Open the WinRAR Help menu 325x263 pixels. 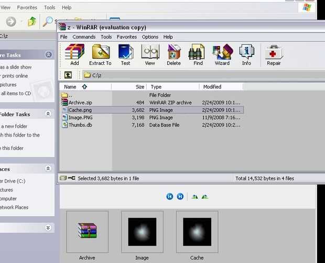(x=168, y=37)
